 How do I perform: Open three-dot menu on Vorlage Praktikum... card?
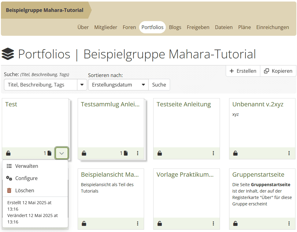[x=213, y=223]
